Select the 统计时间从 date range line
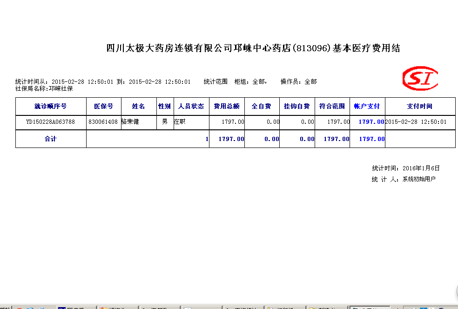The image size is (458, 309). [x=103, y=82]
